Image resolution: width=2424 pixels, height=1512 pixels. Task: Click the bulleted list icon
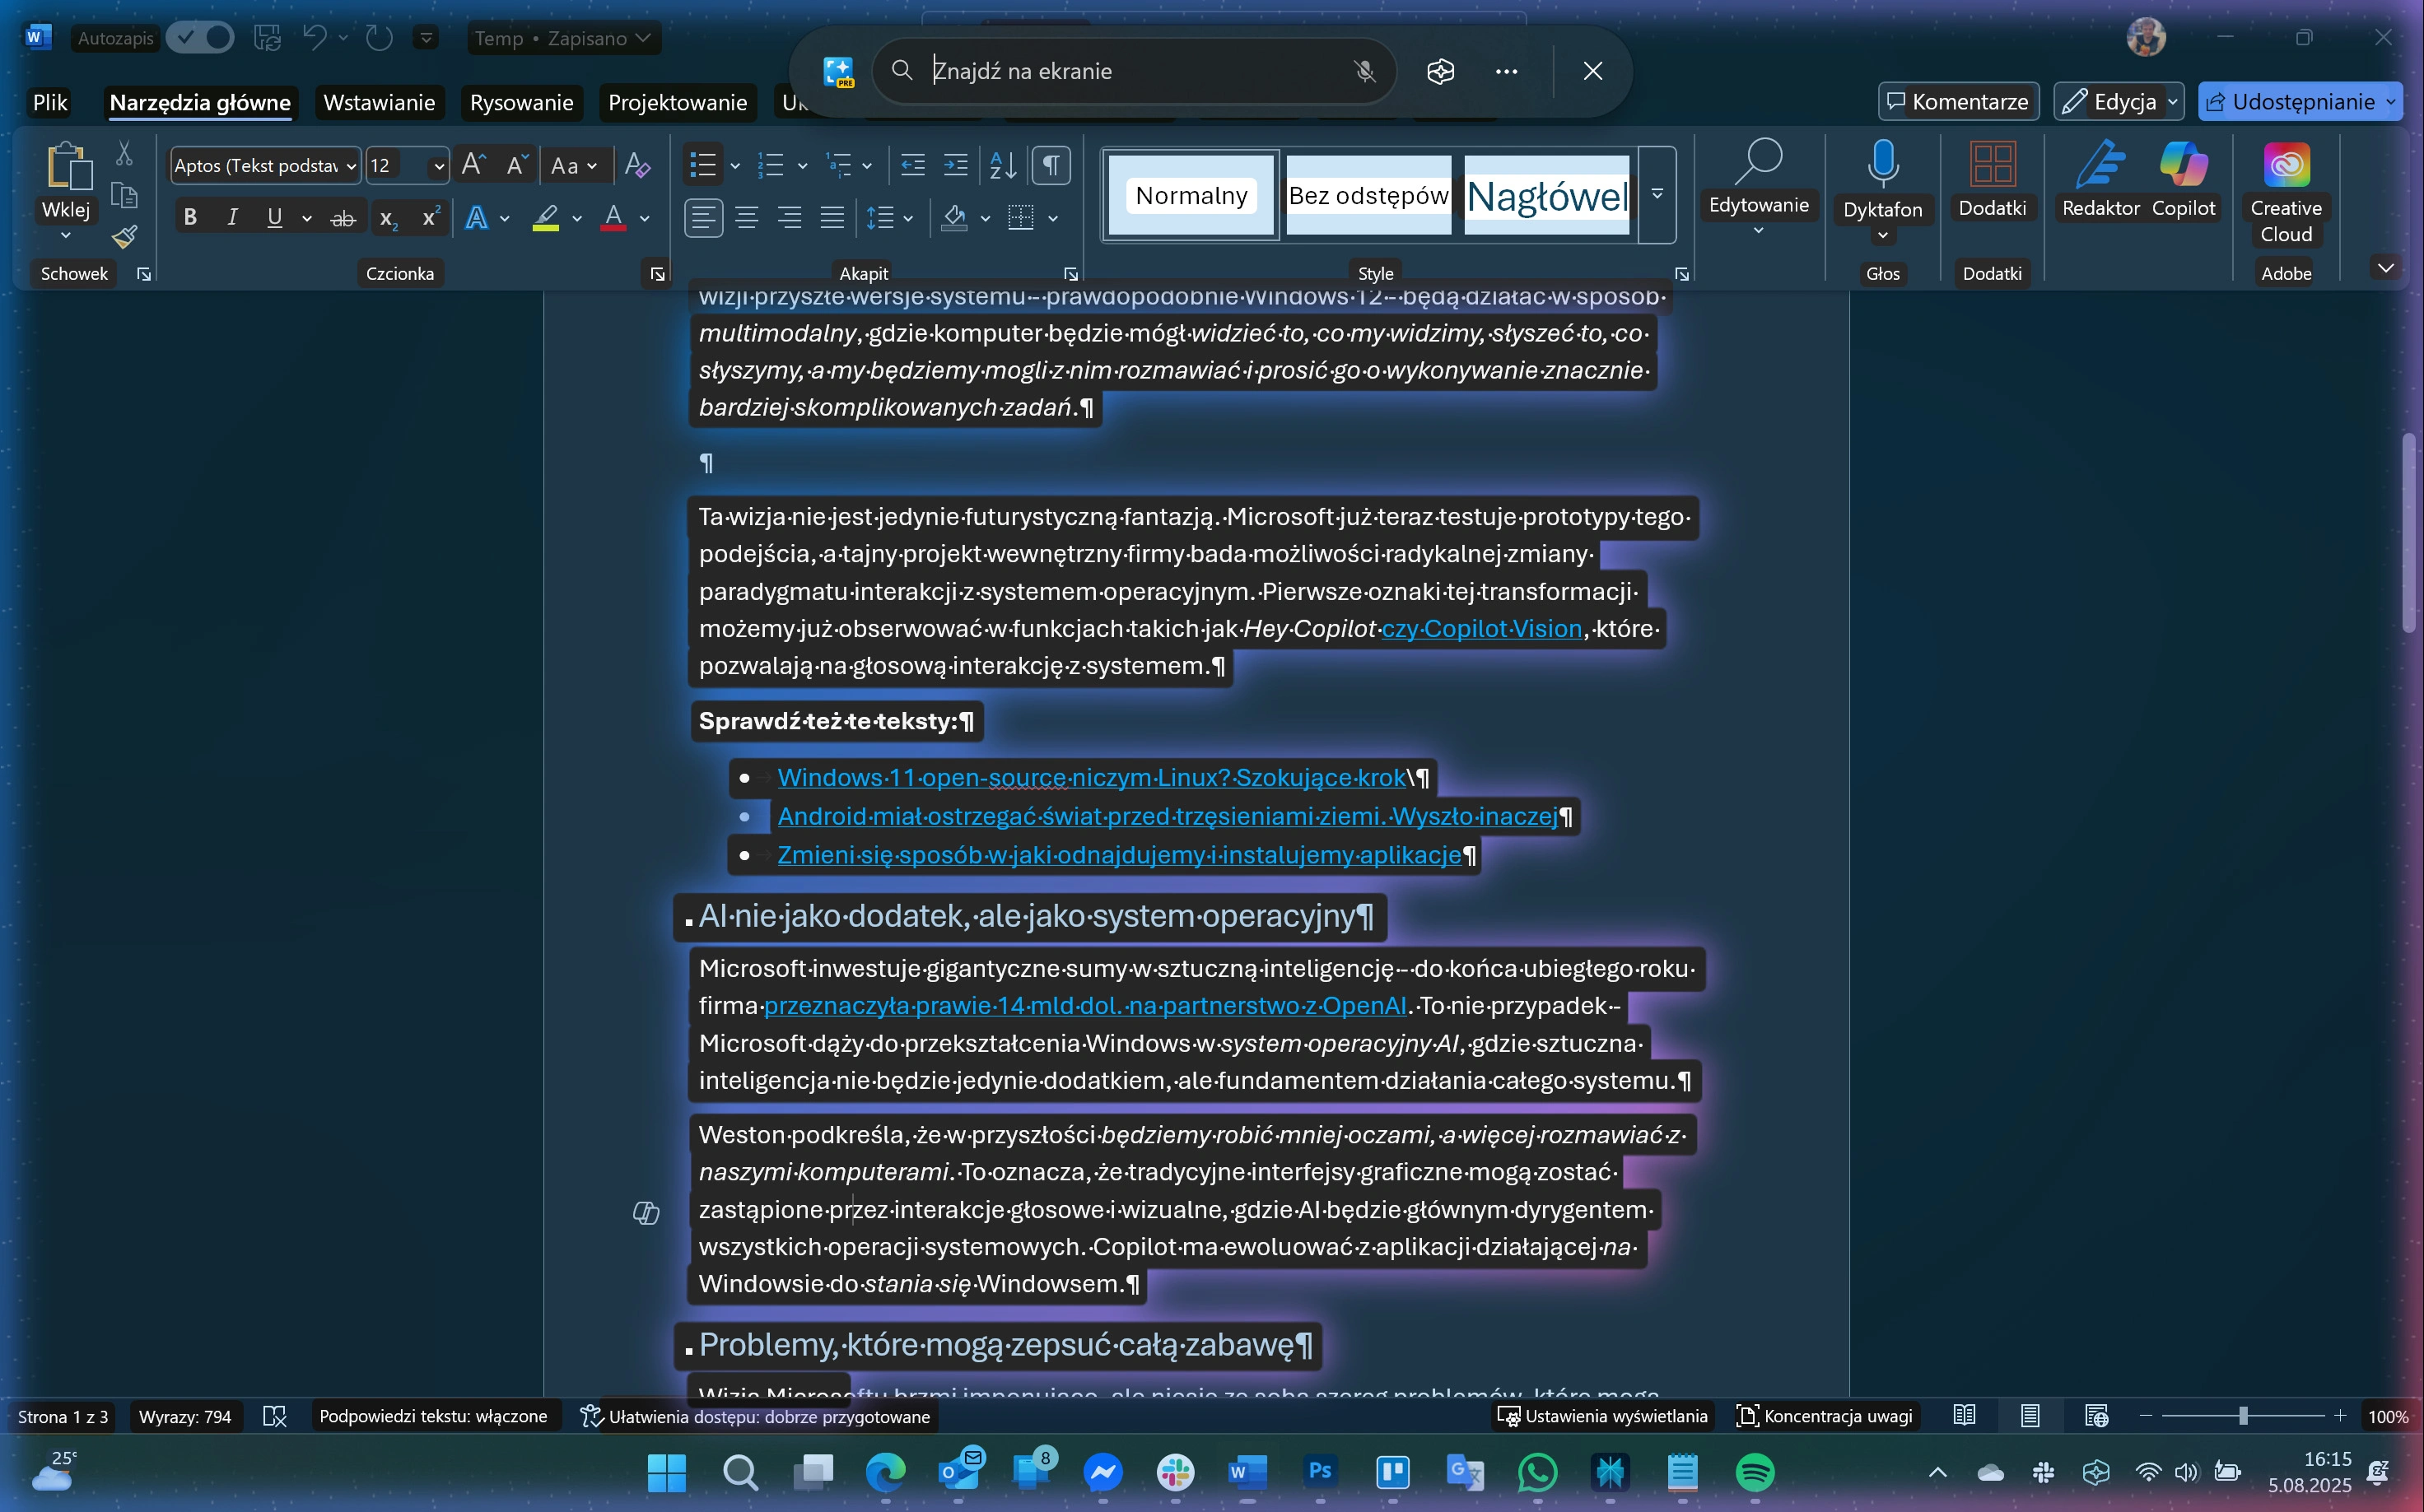[703, 165]
